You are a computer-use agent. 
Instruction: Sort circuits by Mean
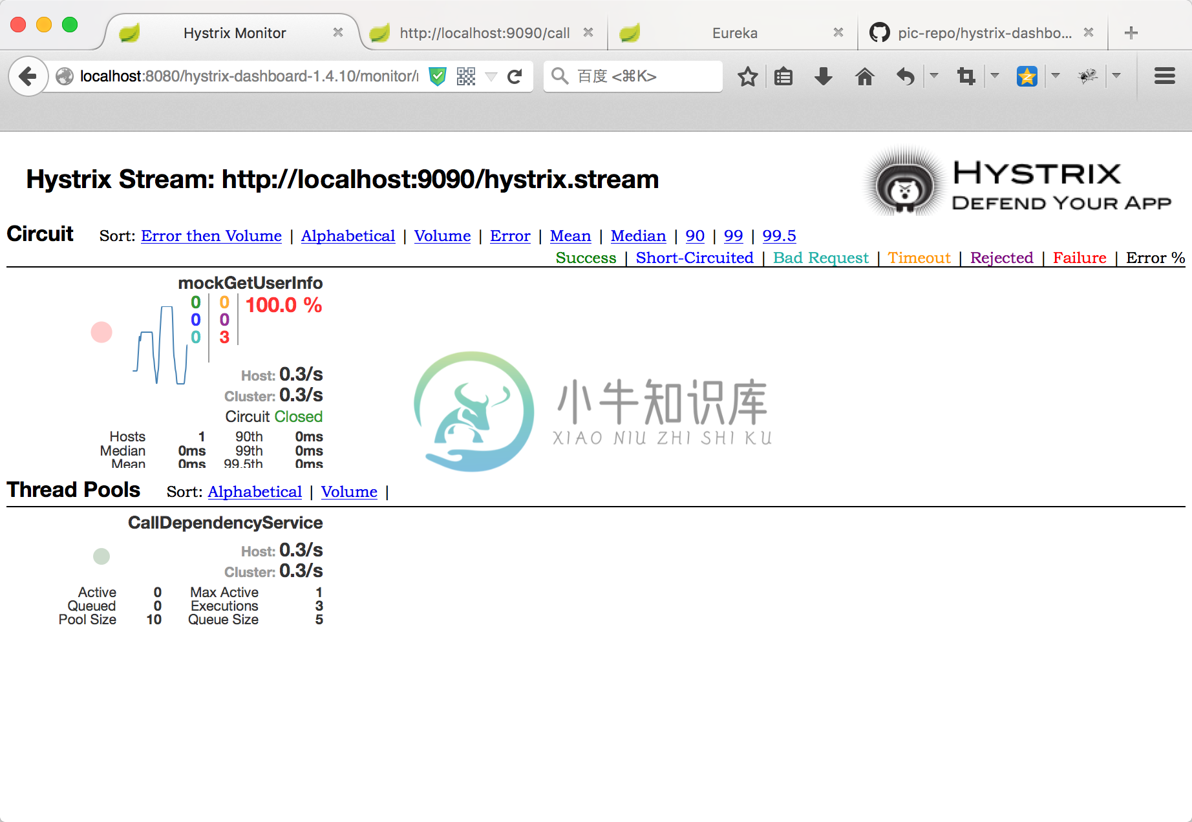[x=570, y=236]
